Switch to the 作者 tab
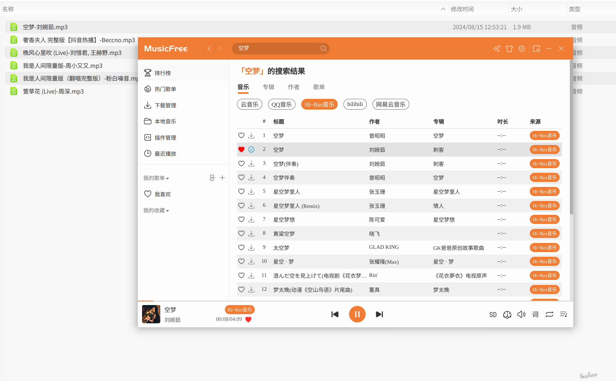Viewport: 616px width, 381px height. coord(293,87)
